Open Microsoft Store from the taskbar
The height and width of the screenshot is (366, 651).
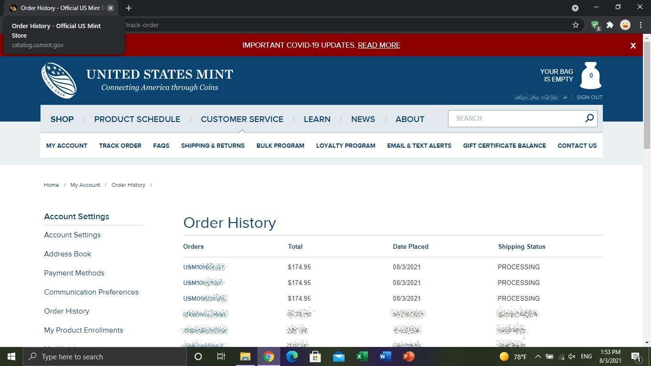pyautogui.click(x=315, y=356)
